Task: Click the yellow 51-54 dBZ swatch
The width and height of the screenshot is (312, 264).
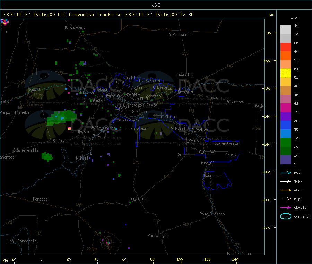Action: [x=286, y=73]
